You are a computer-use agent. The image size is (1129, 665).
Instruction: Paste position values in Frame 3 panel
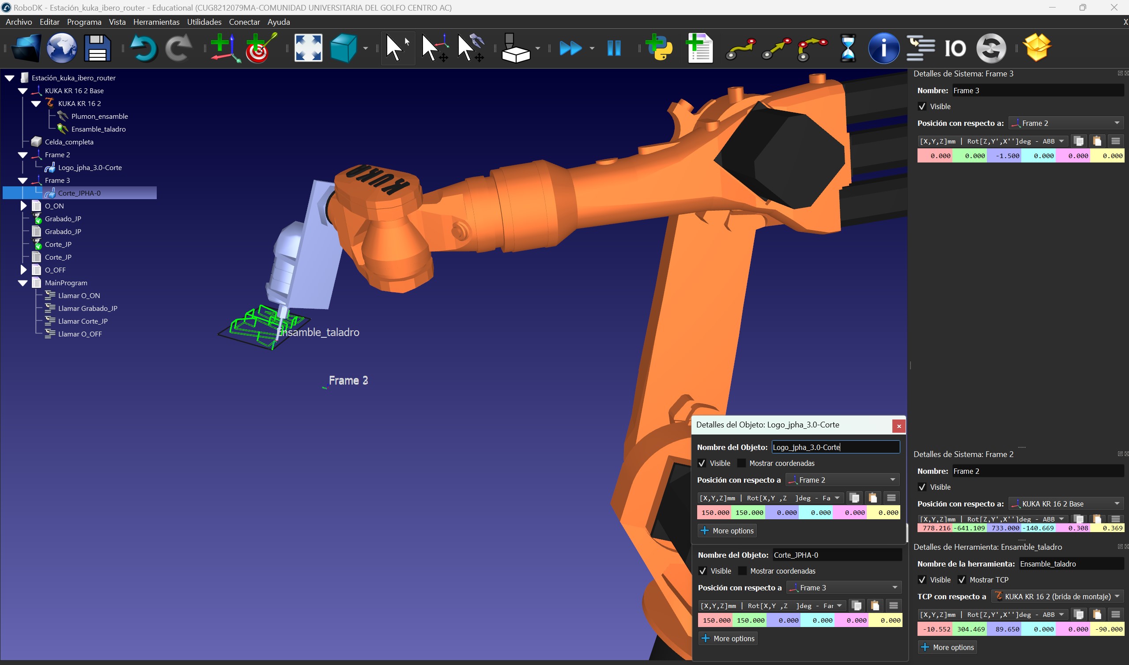click(1097, 141)
